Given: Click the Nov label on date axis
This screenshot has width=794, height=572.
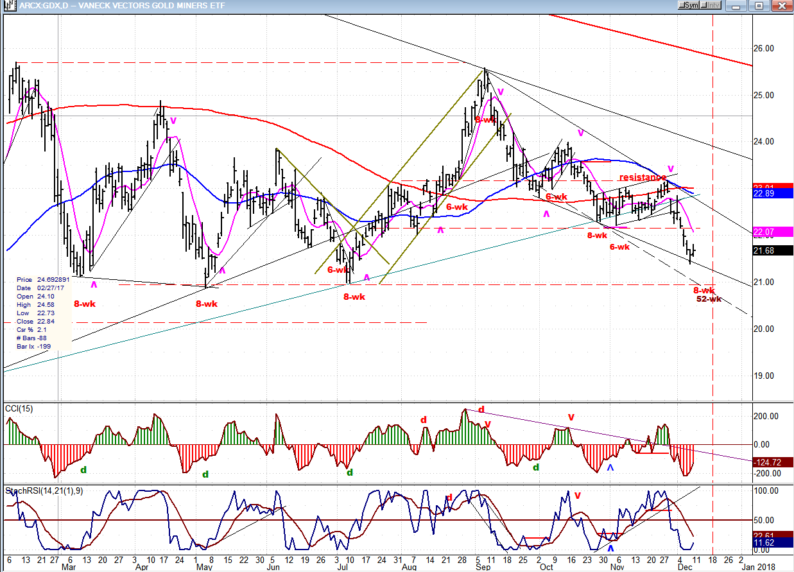Looking at the screenshot, I should coord(616,568).
